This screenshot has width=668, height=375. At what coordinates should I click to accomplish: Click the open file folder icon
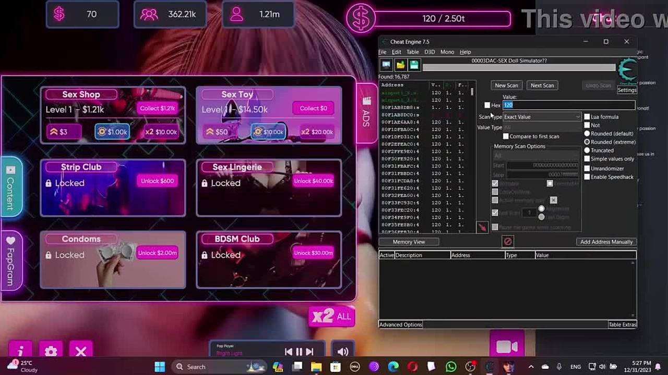400,65
